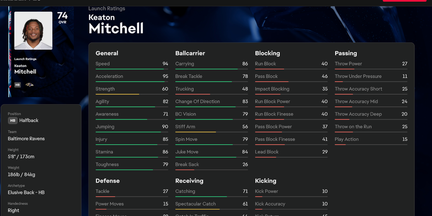Click the HB position badge beside Halfback
432x216 pixels.
13,120
